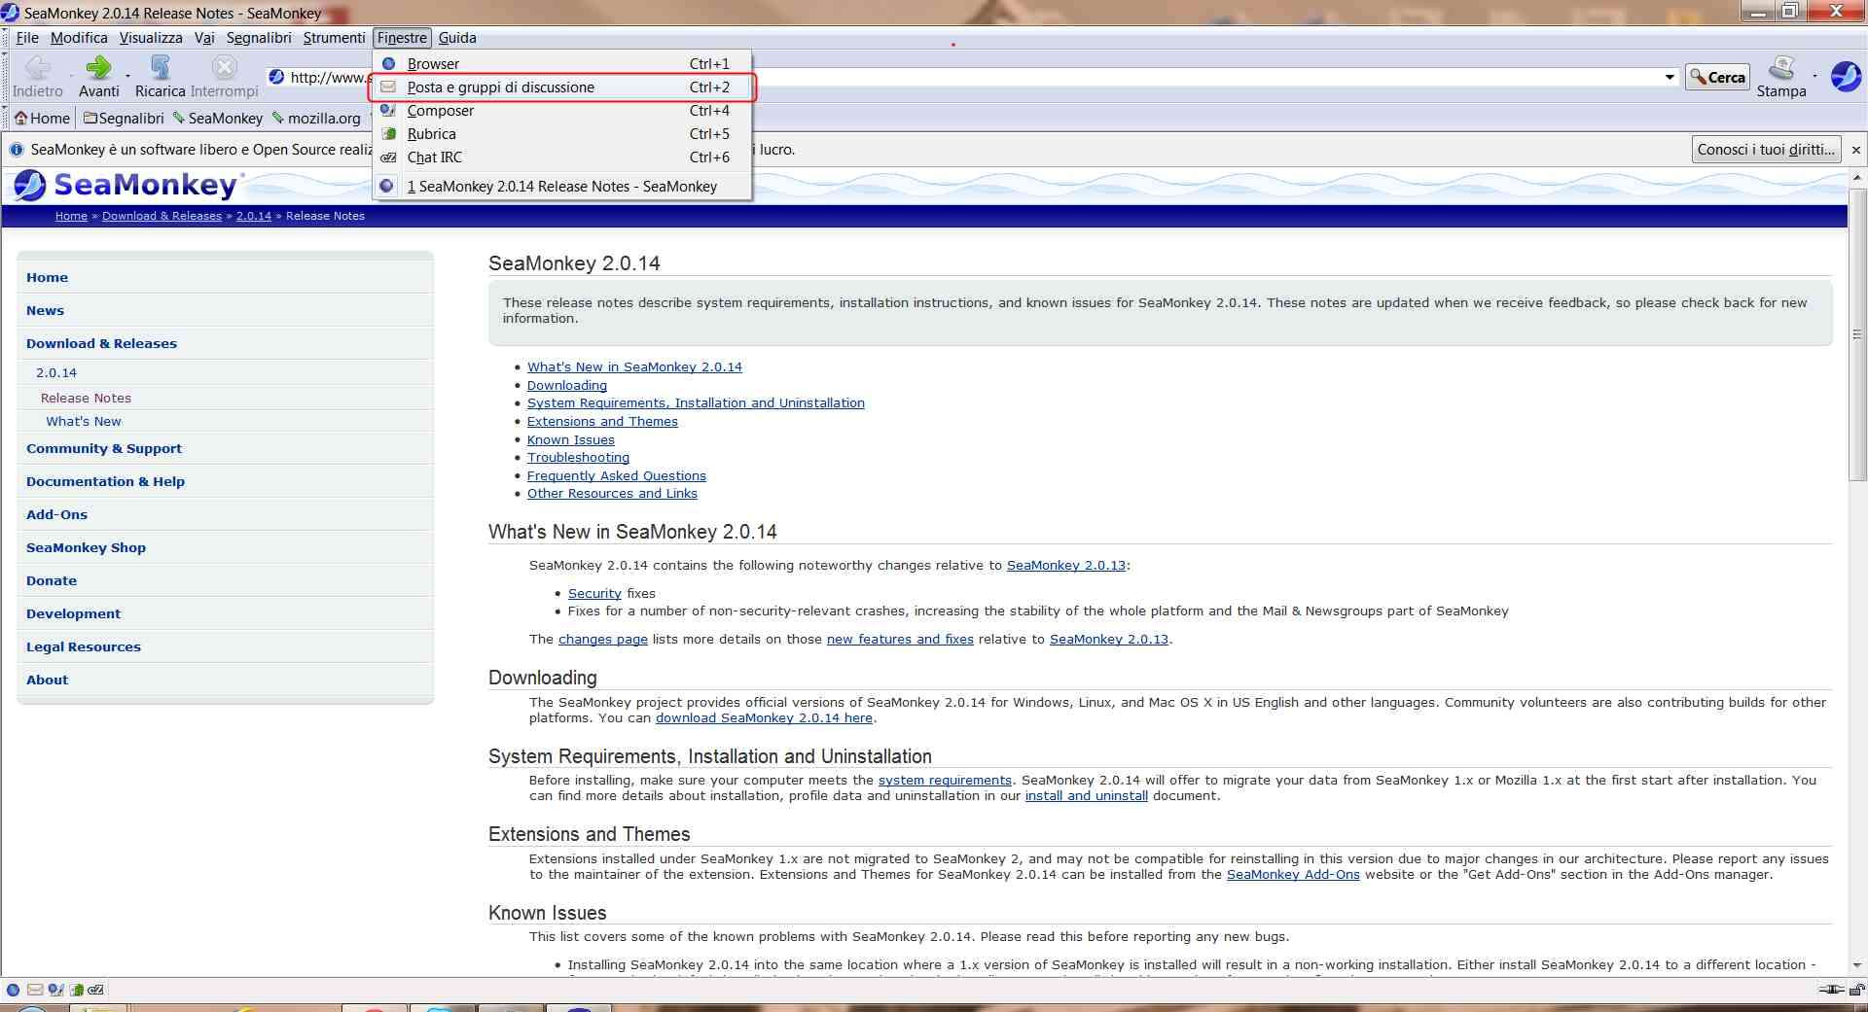
Task: Open Address Book from status bar icon
Action: point(76,990)
